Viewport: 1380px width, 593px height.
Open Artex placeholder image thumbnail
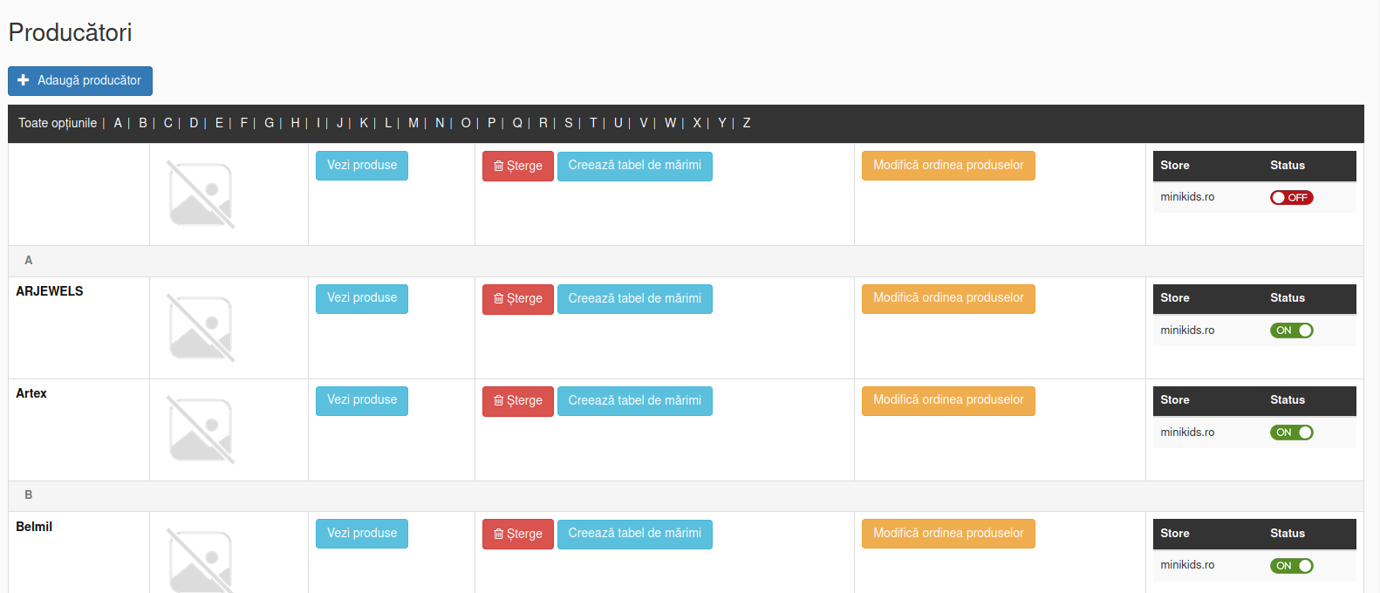click(x=201, y=430)
